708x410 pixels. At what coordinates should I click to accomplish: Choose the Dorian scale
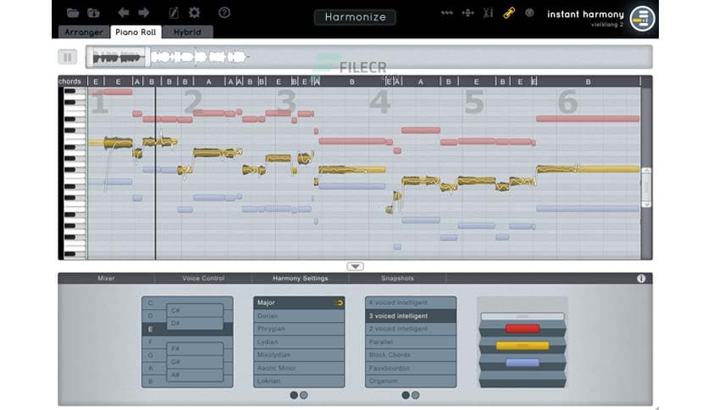(x=299, y=316)
